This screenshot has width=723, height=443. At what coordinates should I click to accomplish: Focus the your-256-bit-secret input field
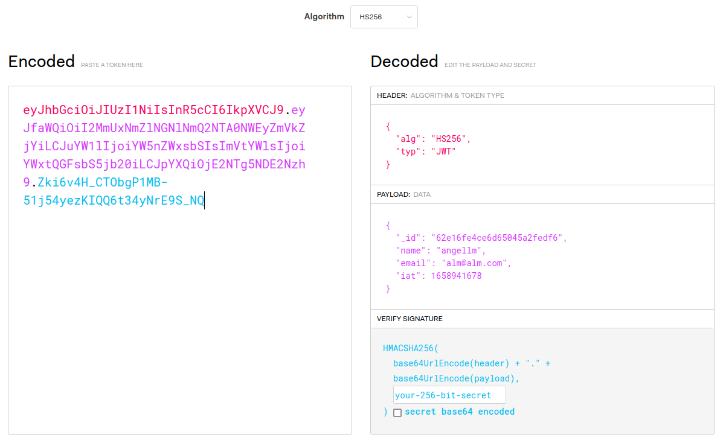(449, 395)
